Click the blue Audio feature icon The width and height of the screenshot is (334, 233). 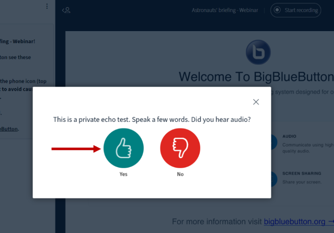tap(274, 142)
